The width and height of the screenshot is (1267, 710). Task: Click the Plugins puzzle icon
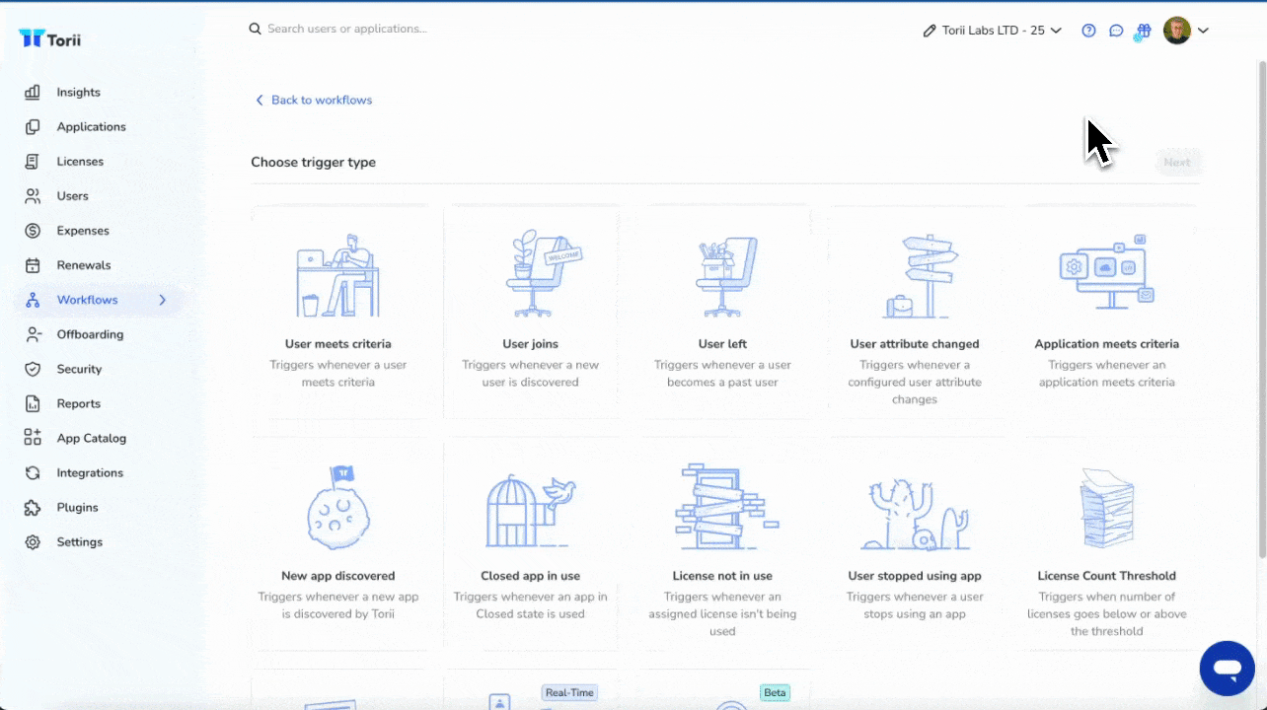pyautogui.click(x=33, y=507)
